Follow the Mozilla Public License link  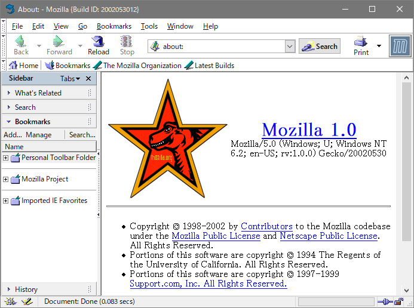[x=216, y=236]
